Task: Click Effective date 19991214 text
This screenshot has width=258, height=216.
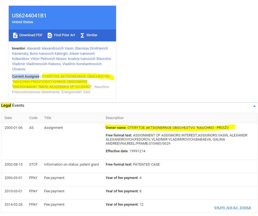Action: coord(125,151)
